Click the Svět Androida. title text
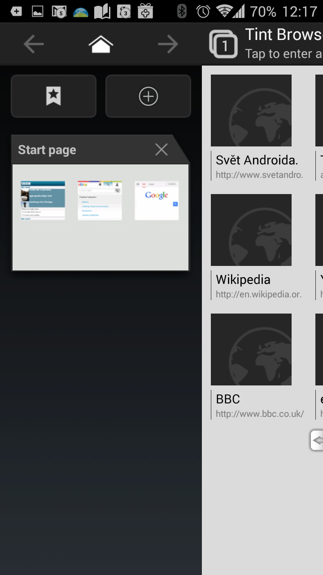 coord(257,160)
